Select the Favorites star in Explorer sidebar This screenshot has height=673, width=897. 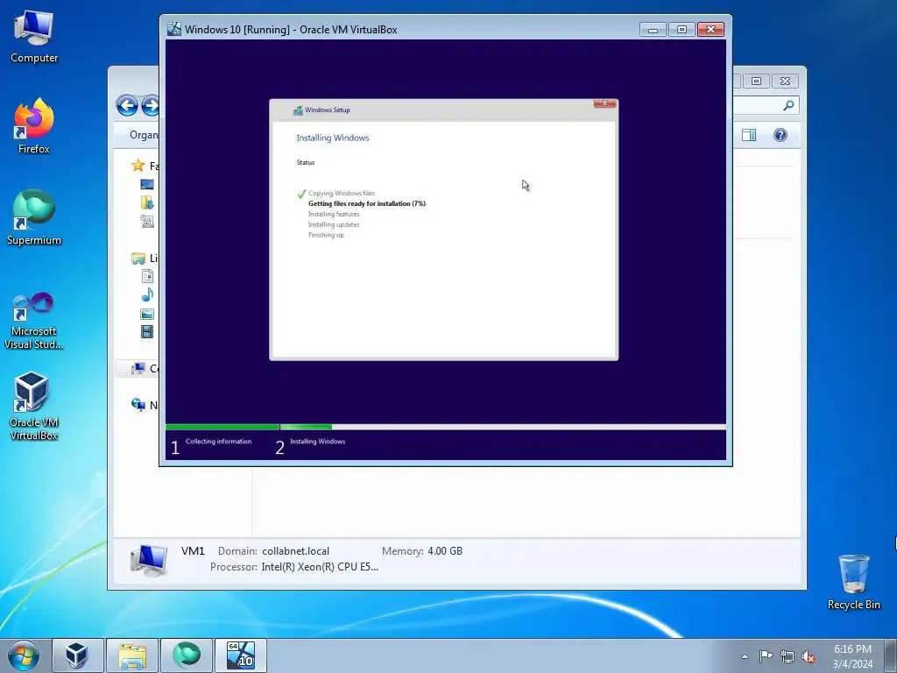tap(138, 166)
